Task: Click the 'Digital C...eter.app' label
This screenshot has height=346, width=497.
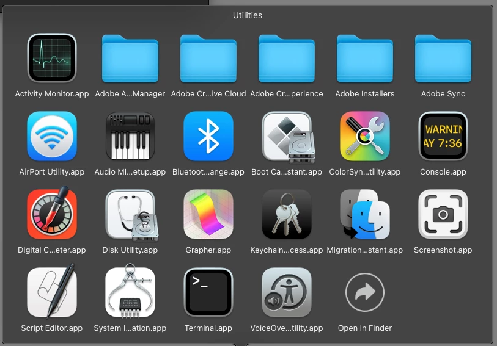Action: point(52,250)
